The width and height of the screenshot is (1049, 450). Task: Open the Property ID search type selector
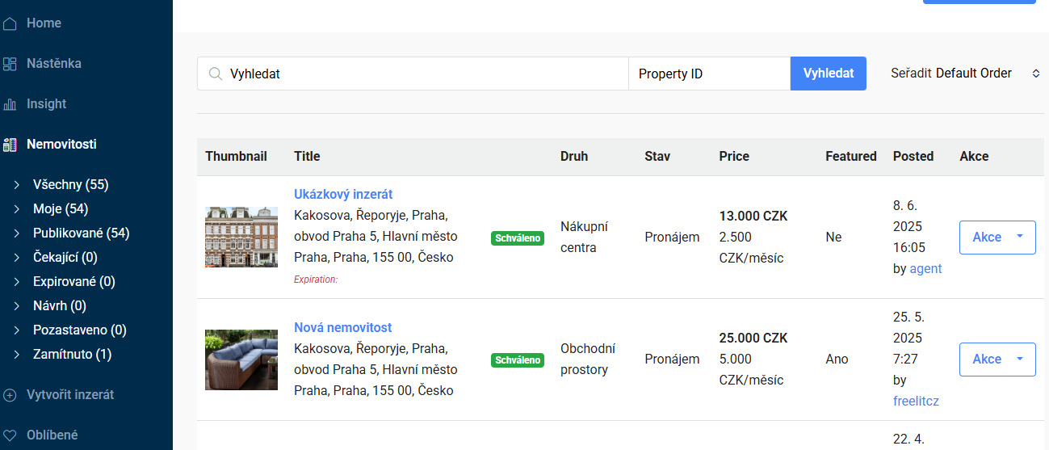click(709, 74)
